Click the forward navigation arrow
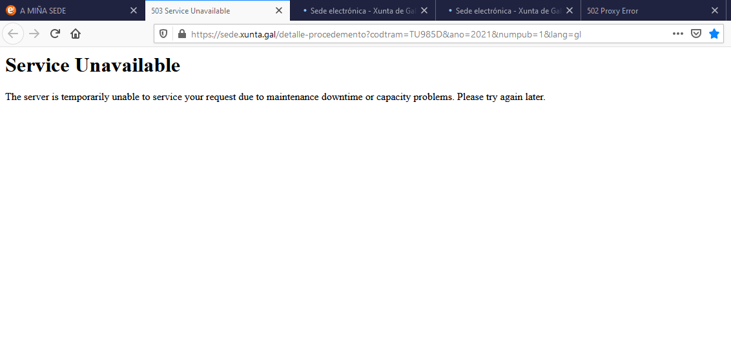This screenshot has width=731, height=342. tap(34, 34)
